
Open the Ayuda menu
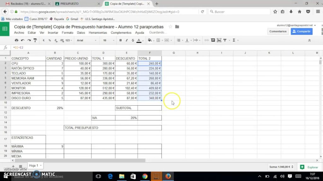tap(139, 33)
